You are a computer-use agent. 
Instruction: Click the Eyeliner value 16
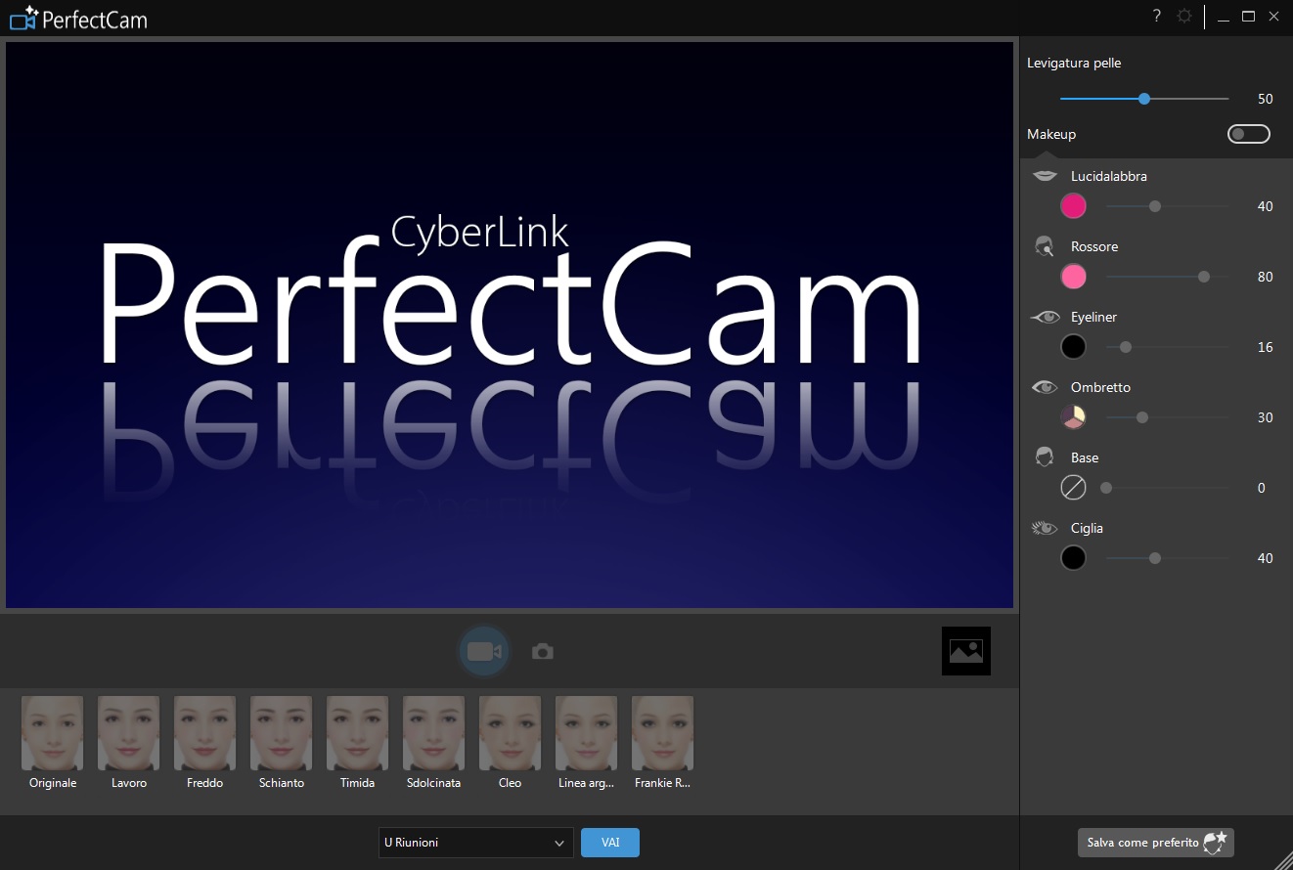pos(1266,347)
